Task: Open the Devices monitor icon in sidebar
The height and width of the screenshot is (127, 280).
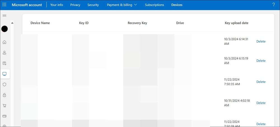Action: click(x=4, y=74)
